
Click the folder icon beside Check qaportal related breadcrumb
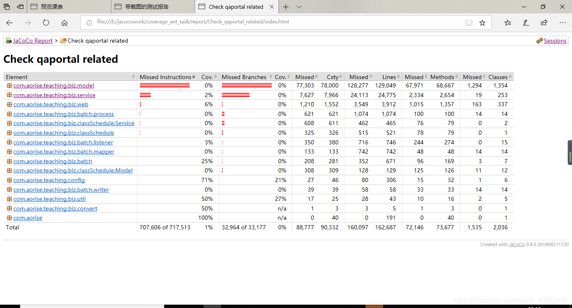(x=63, y=41)
